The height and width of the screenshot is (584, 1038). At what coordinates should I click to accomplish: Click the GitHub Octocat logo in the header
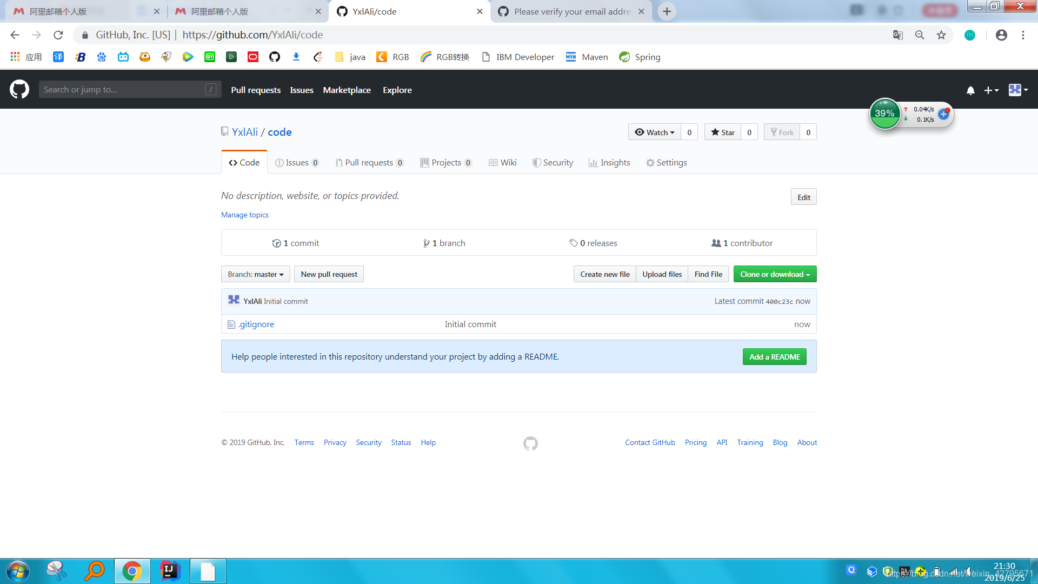pyautogui.click(x=19, y=90)
